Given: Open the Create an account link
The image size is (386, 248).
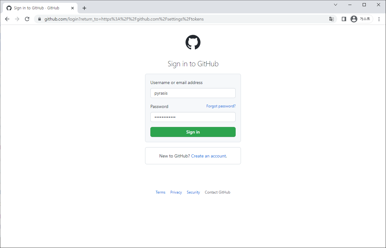Looking at the screenshot, I should pyautogui.click(x=208, y=156).
